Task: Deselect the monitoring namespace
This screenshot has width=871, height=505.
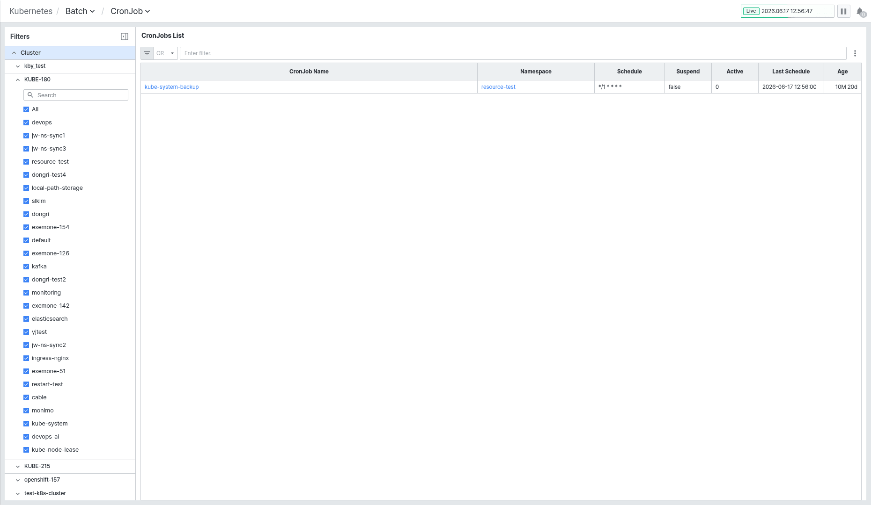Action: (x=26, y=293)
